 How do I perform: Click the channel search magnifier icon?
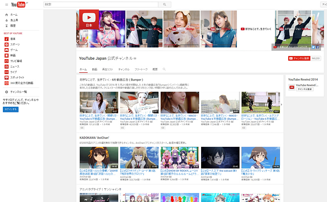coord(164,69)
